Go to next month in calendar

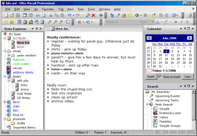coord(189,38)
